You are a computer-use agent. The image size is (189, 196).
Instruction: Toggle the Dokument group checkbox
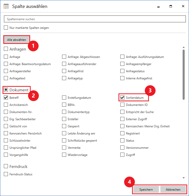(x=6, y=90)
